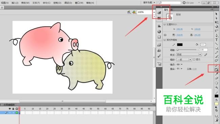Open the Help (H) menu
The image size is (220, 124).
[x=90, y=3]
